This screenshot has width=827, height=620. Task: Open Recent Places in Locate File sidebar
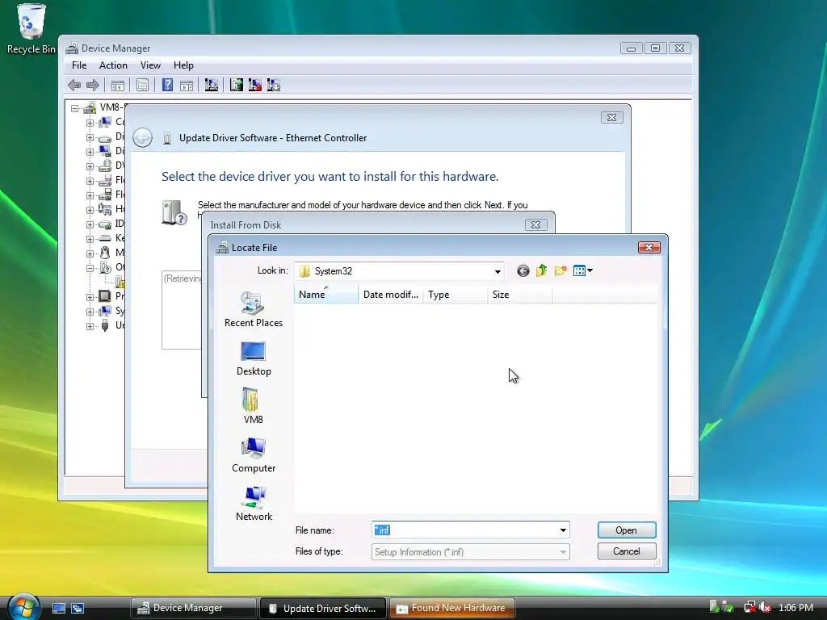point(253,310)
